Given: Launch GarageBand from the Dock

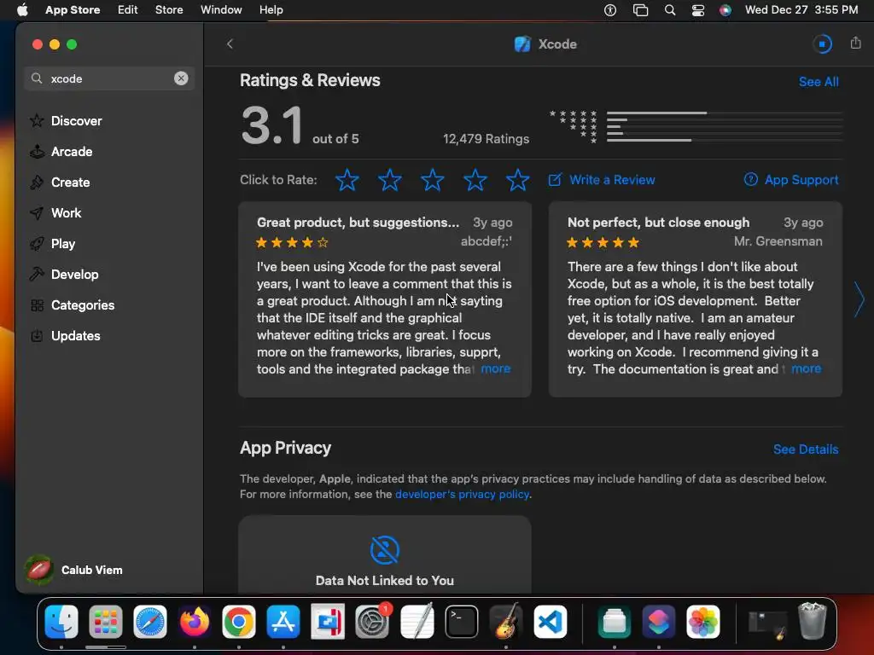Looking at the screenshot, I should click(x=505, y=622).
